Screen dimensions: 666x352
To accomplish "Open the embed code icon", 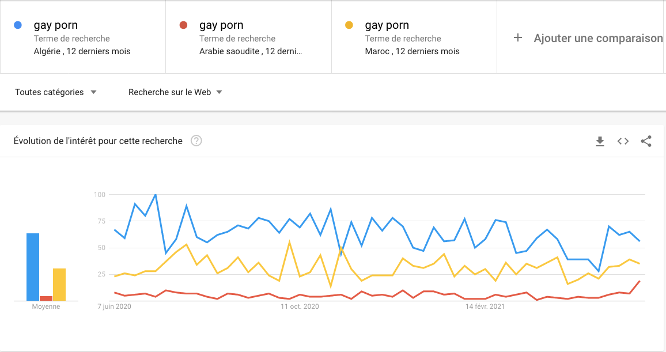I will [x=623, y=141].
